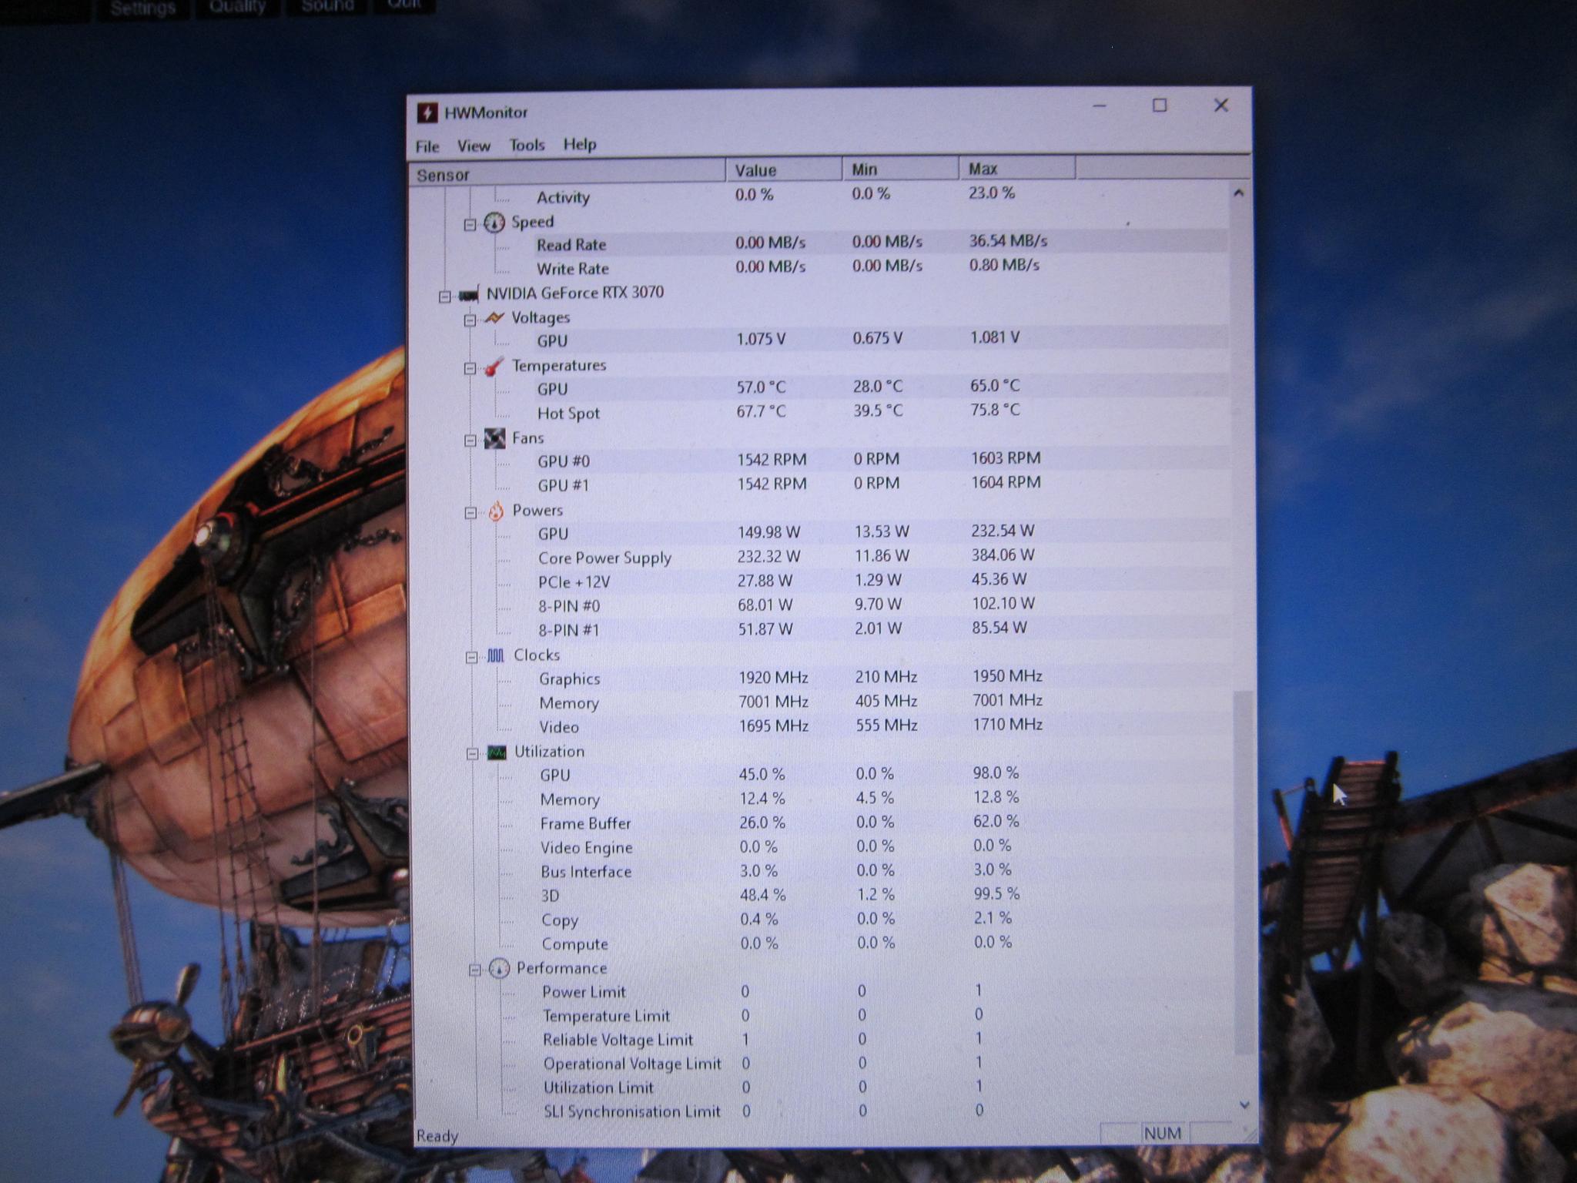Screen dimensions: 1577x1183
Task: Click the vertical scrollbar thumb
Action: [x=1243, y=873]
